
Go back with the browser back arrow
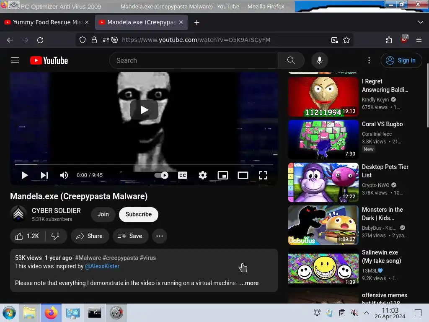[x=10, y=40]
